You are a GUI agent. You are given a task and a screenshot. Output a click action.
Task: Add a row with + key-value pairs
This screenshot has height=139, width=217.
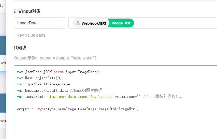pos(30,35)
